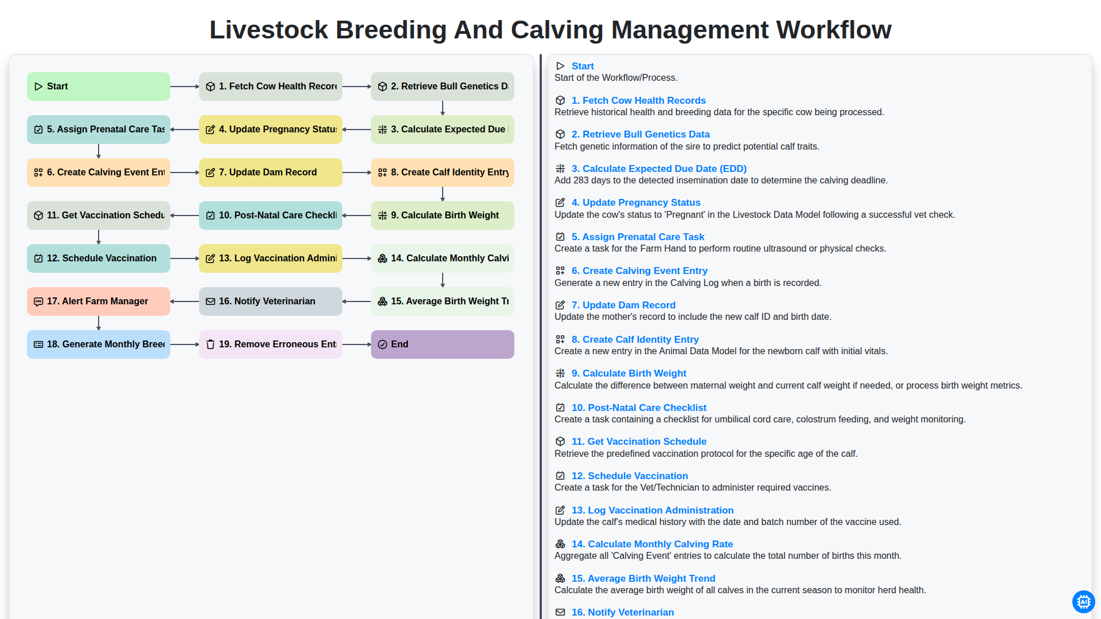The height and width of the screenshot is (619, 1101).
Task: Click the vertical divider between the panels
Action: (x=541, y=336)
